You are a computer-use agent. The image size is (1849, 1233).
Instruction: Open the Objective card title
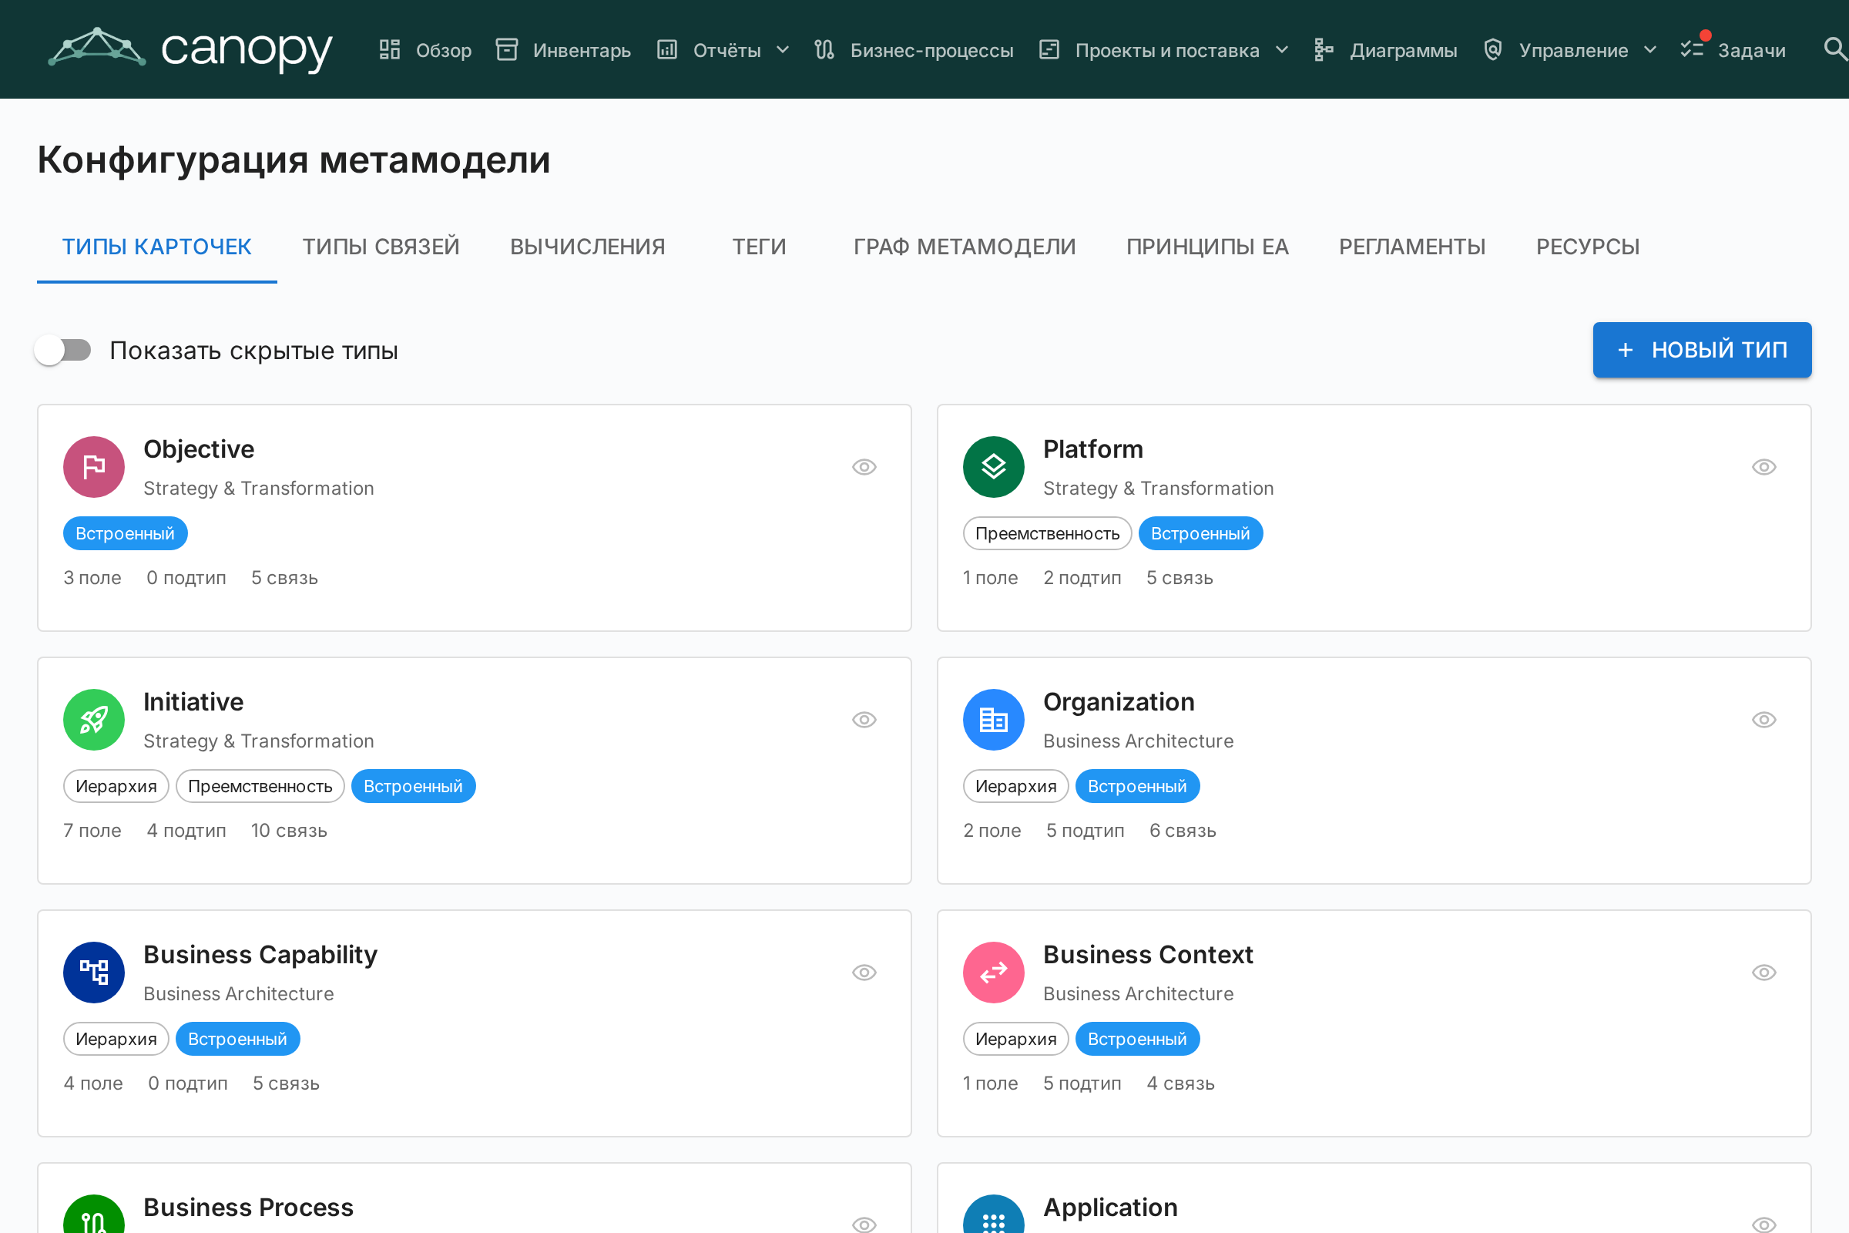click(x=199, y=449)
